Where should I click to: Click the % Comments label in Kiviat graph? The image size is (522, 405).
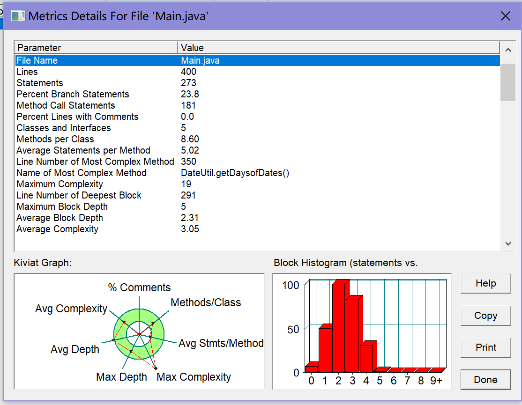tap(139, 287)
